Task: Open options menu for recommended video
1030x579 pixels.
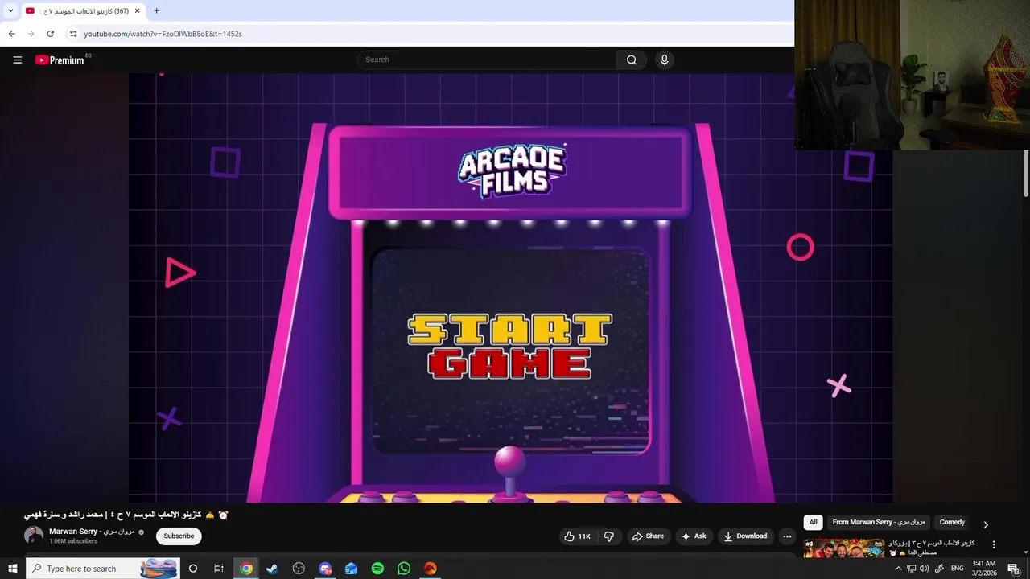Action: tap(994, 544)
